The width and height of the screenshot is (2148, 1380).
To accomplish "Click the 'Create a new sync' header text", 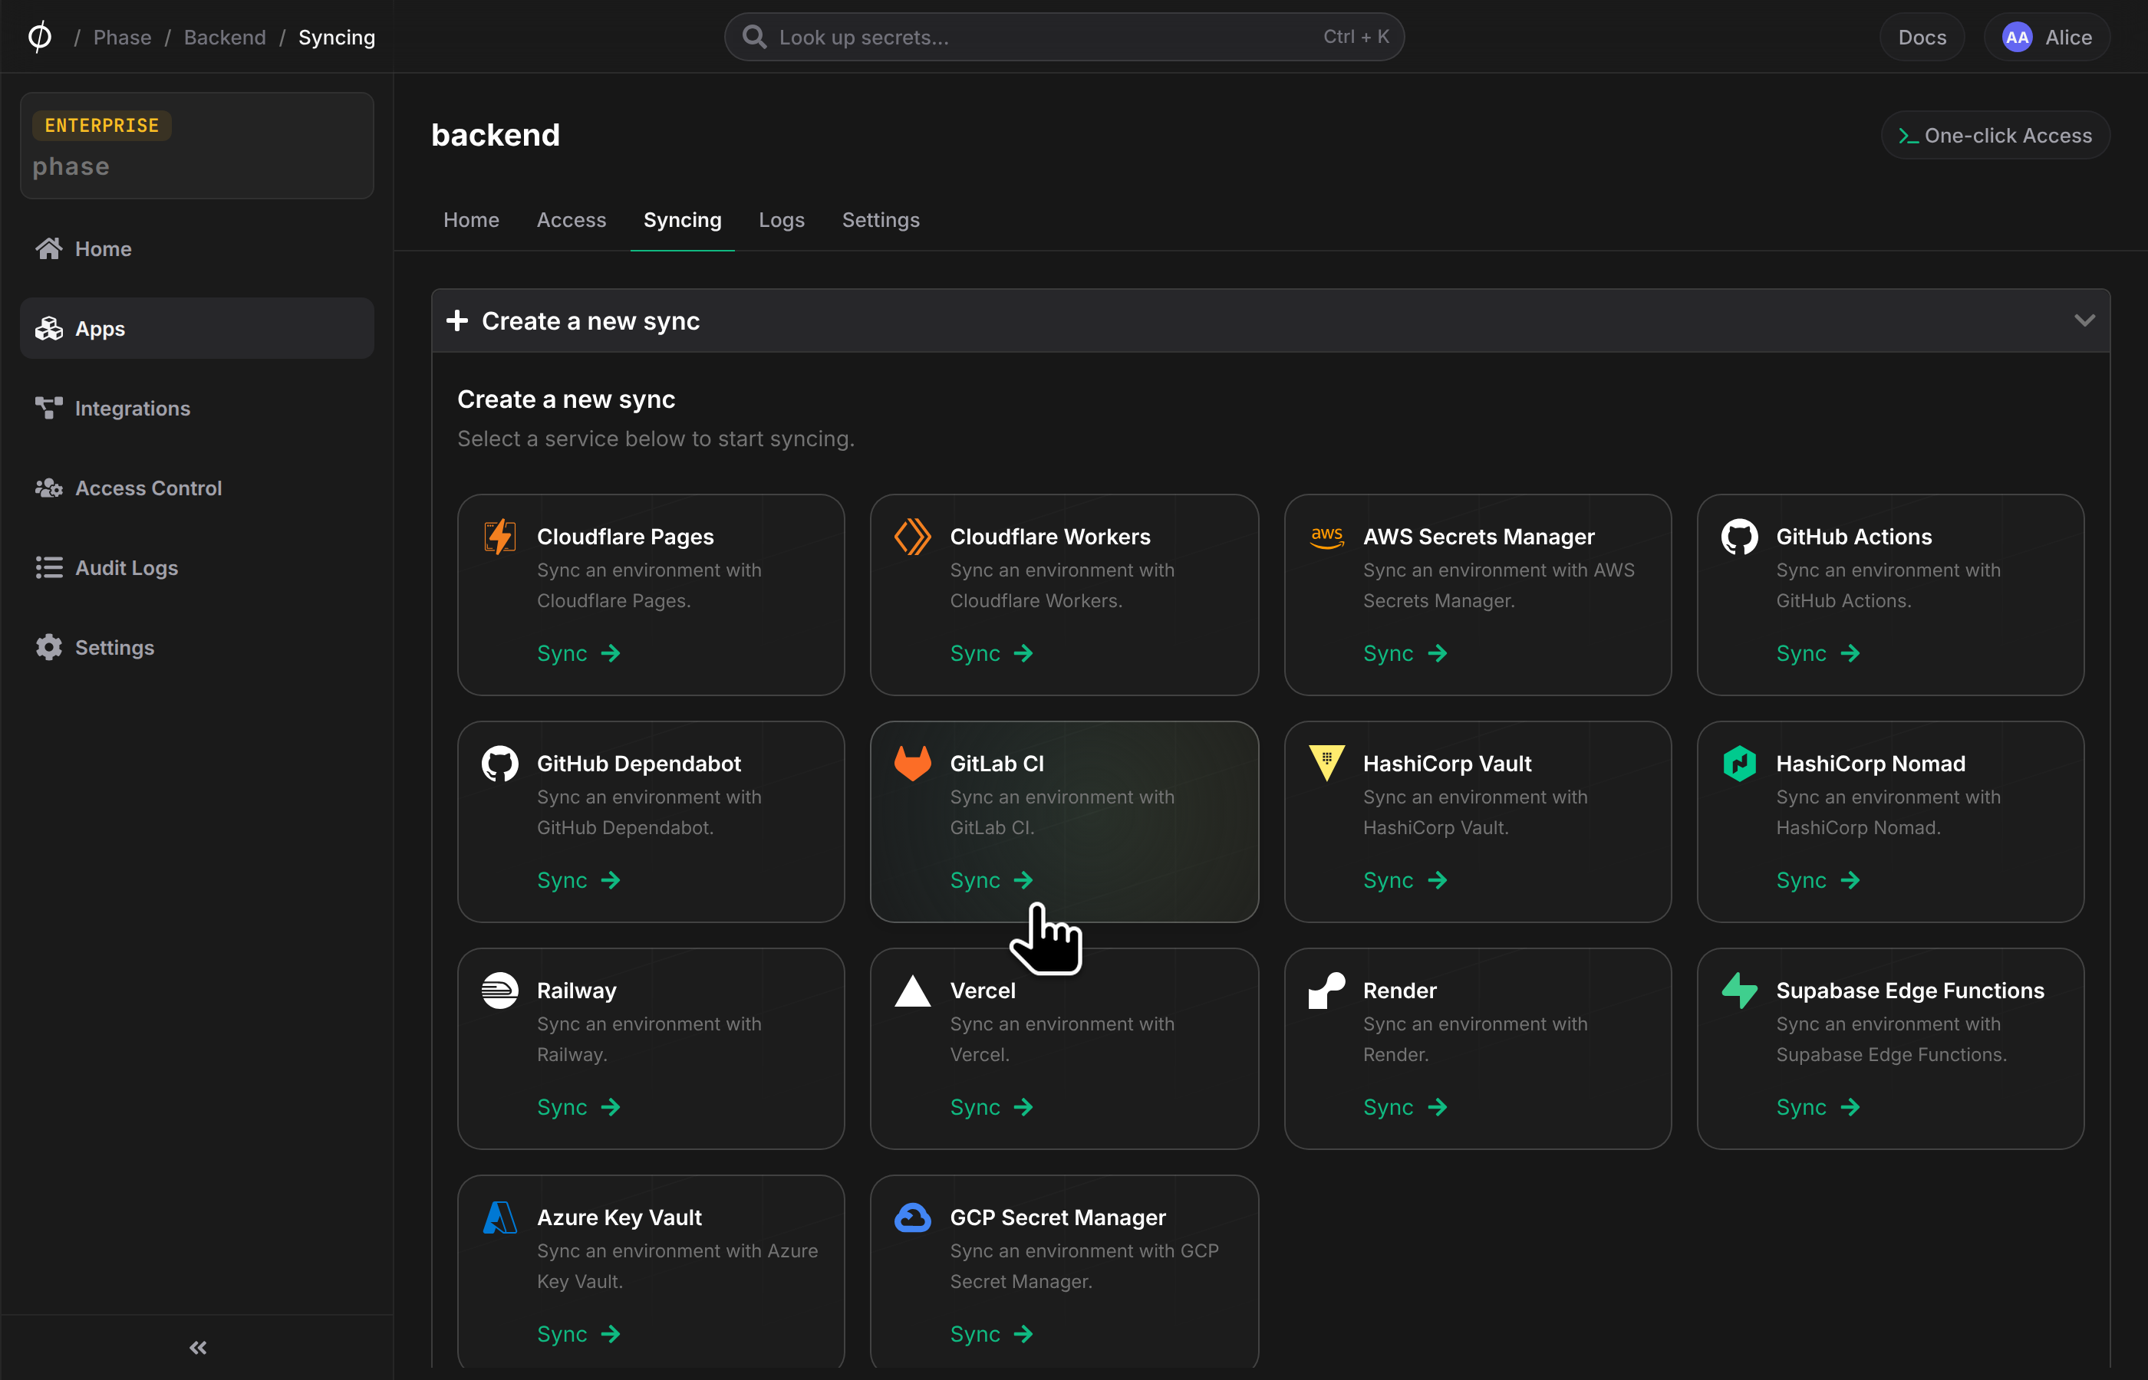I will (591, 320).
